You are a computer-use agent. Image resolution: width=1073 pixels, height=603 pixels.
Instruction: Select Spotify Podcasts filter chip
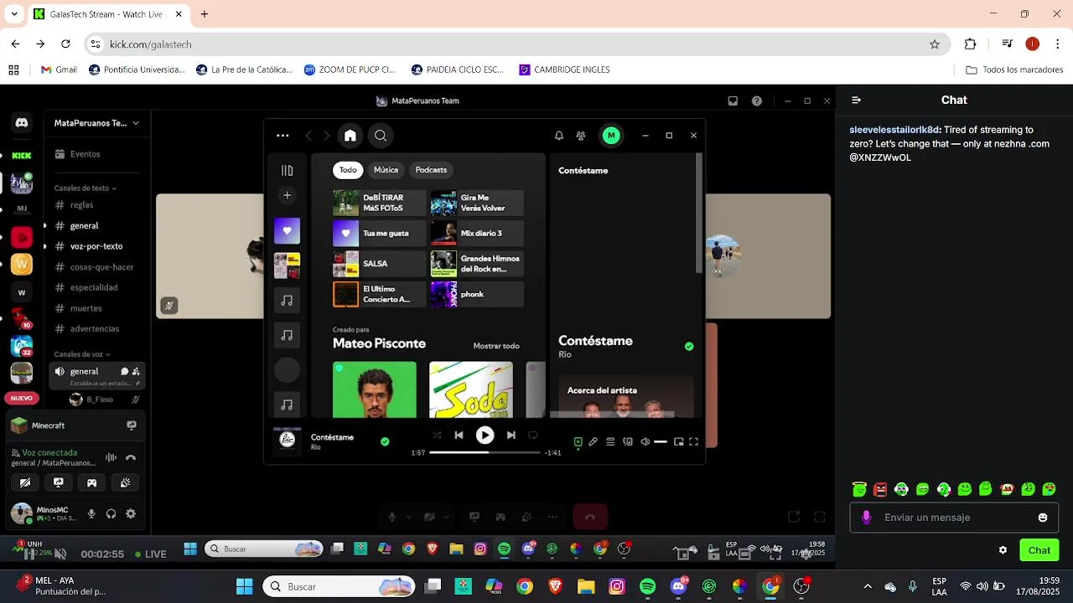click(431, 170)
